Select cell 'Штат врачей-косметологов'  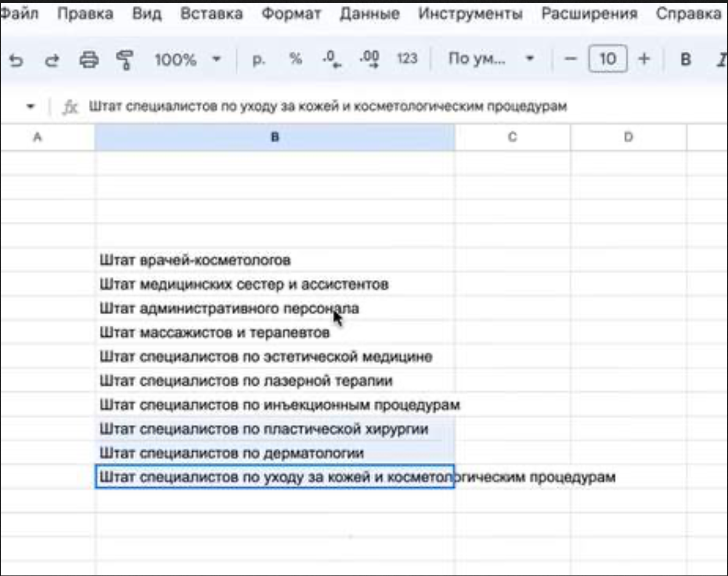275,260
